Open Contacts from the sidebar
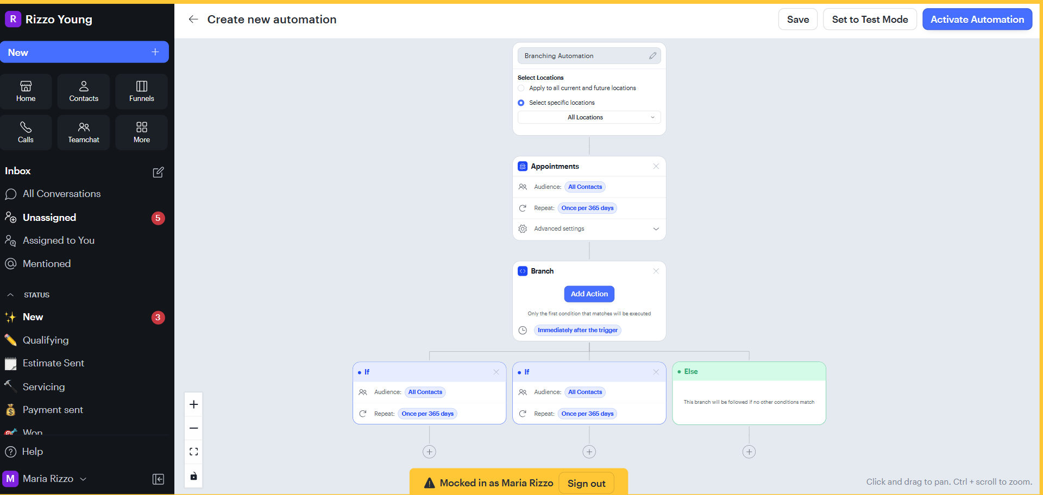 (x=84, y=92)
